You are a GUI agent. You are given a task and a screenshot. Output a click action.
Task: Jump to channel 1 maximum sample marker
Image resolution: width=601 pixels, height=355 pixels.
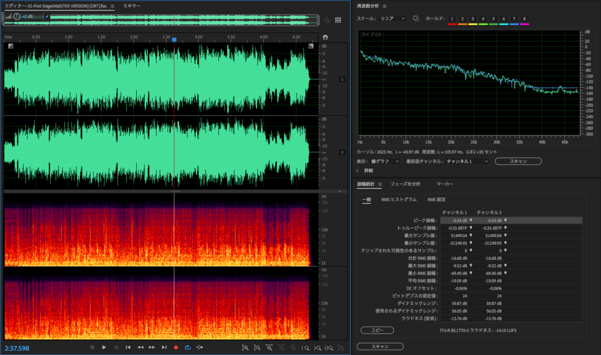[471, 235]
